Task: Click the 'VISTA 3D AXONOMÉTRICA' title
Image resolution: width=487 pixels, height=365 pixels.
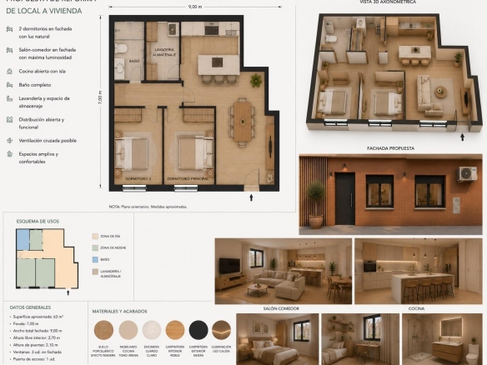Action: tap(388, 2)
